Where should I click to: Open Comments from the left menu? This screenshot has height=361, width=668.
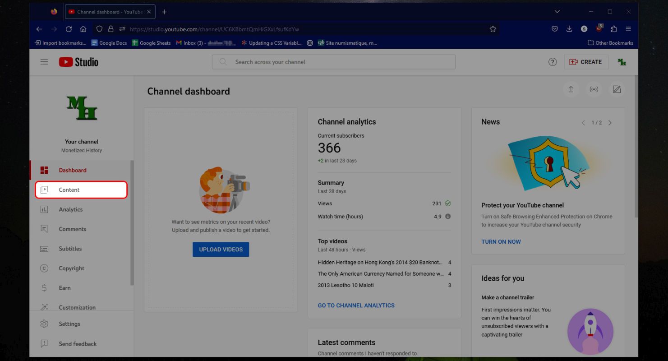pyautogui.click(x=72, y=229)
